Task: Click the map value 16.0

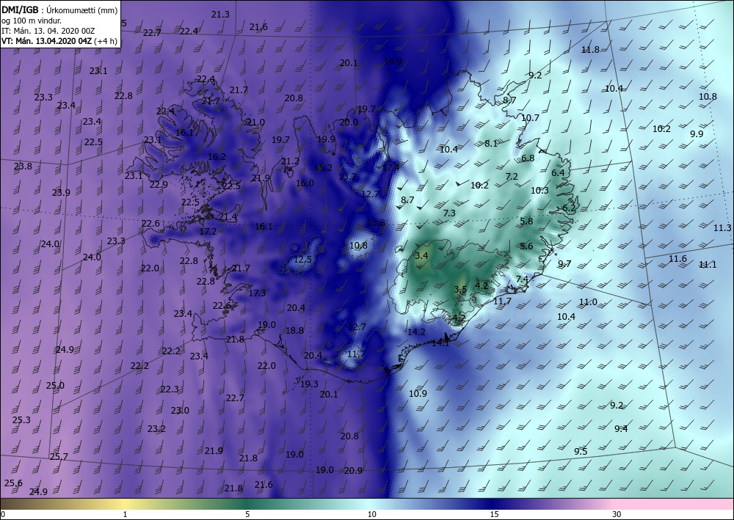Action: (x=305, y=183)
